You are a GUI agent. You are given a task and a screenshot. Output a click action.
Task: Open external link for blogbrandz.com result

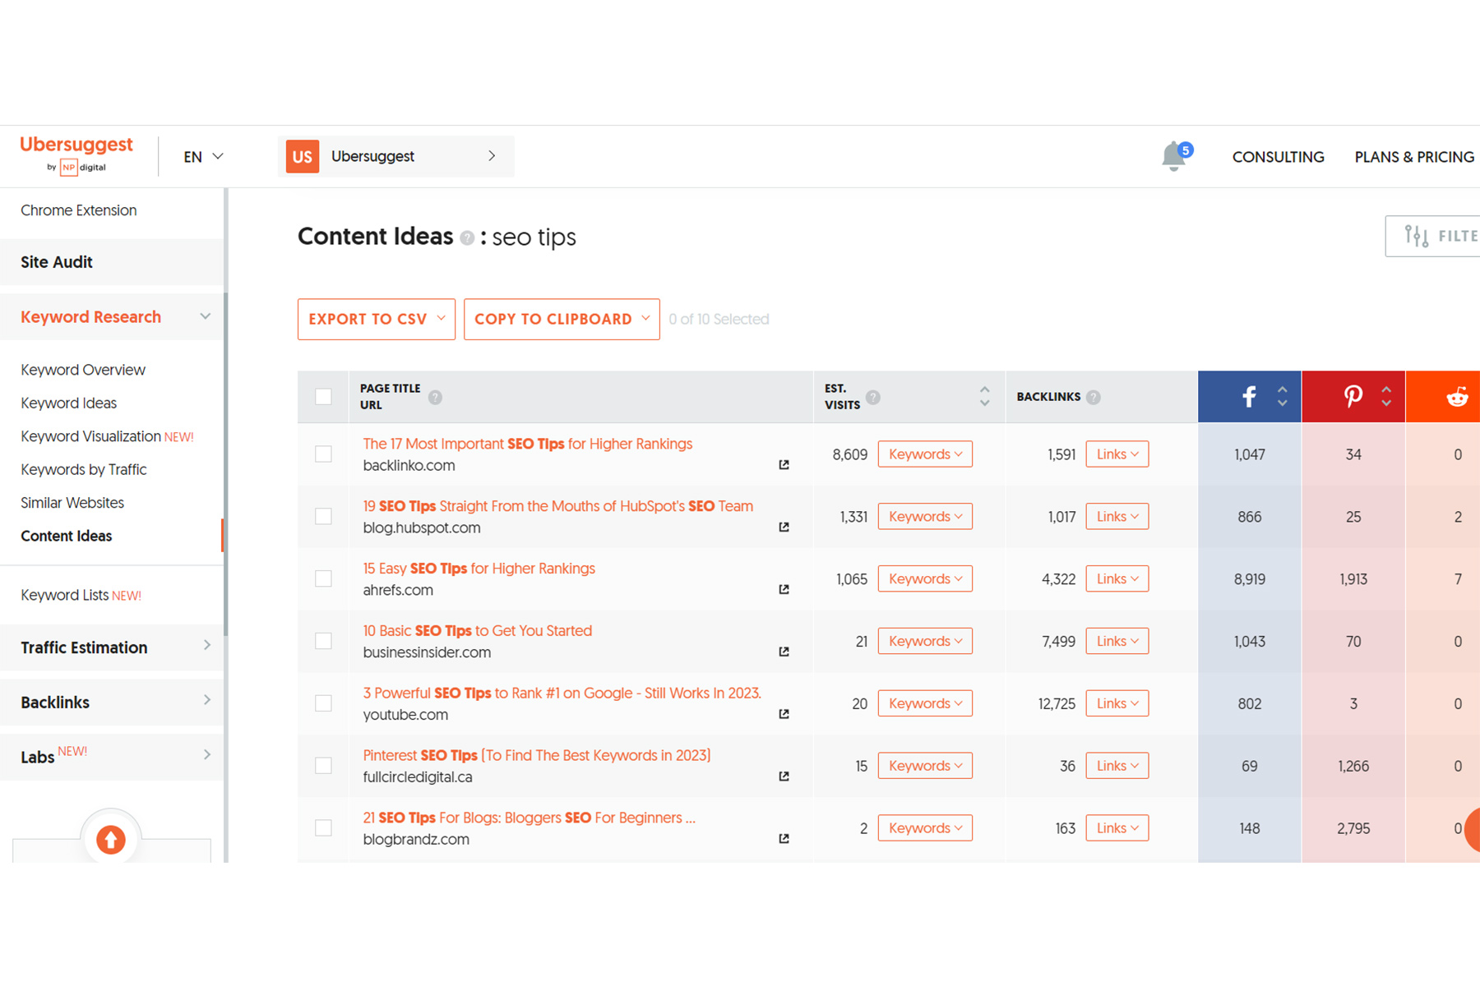coord(784,839)
